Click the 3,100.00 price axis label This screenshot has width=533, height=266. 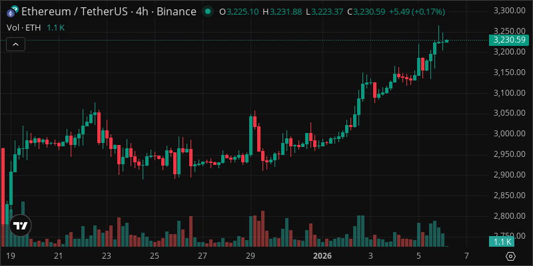pyautogui.click(x=508, y=92)
